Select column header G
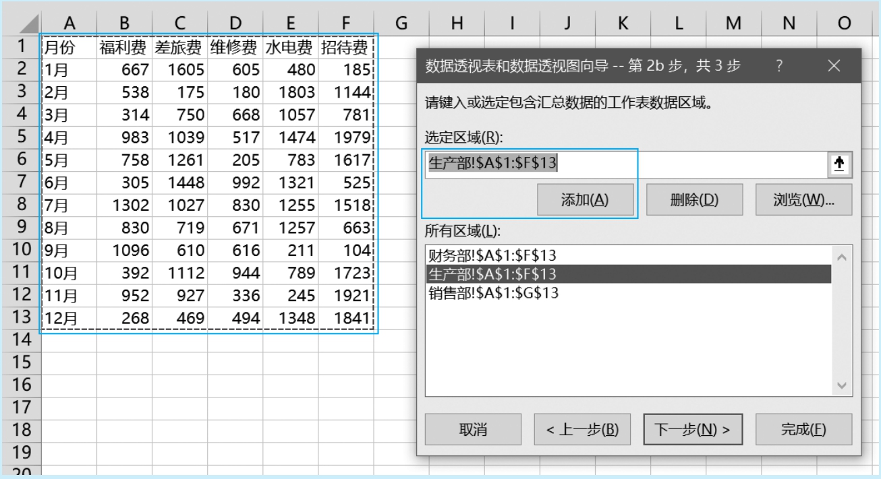Viewport: 881px width, 479px height. click(x=401, y=24)
